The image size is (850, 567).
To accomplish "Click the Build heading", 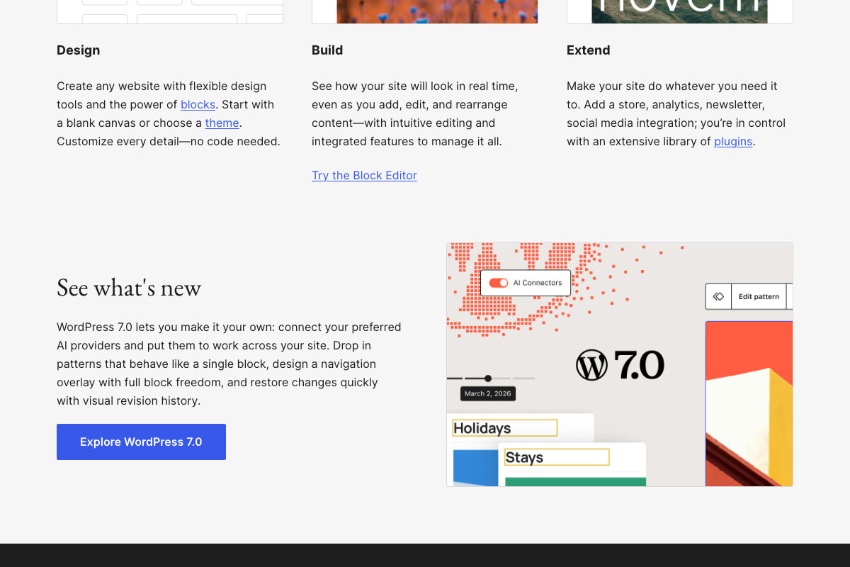I will pyautogui.click(x=327, y=50).
